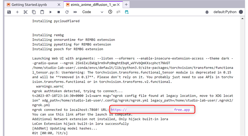Restart kernel and run all cells
Viewport: 248px width, 136px height.
[x=75, y=12]
